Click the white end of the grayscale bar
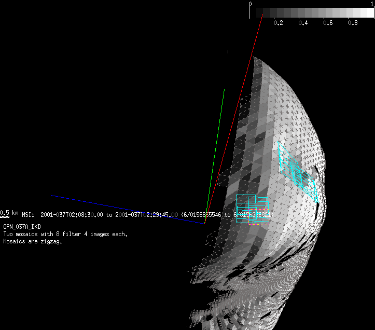 [369, 12]
